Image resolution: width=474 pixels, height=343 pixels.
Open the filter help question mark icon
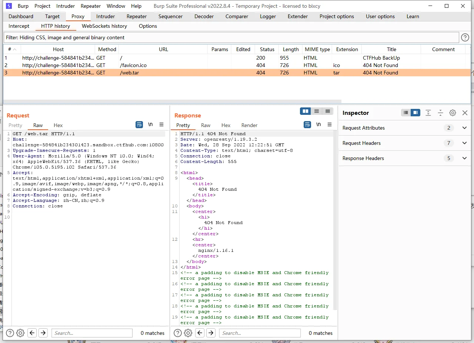tap(465, 37)
